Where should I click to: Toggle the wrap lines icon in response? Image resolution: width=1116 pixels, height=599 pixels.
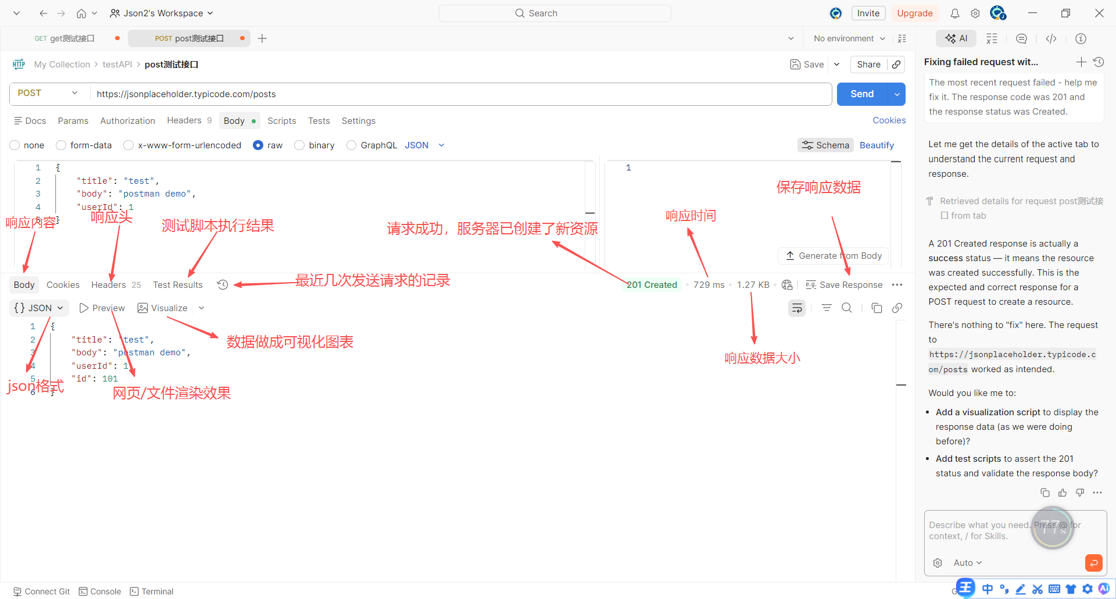[797, 308]
